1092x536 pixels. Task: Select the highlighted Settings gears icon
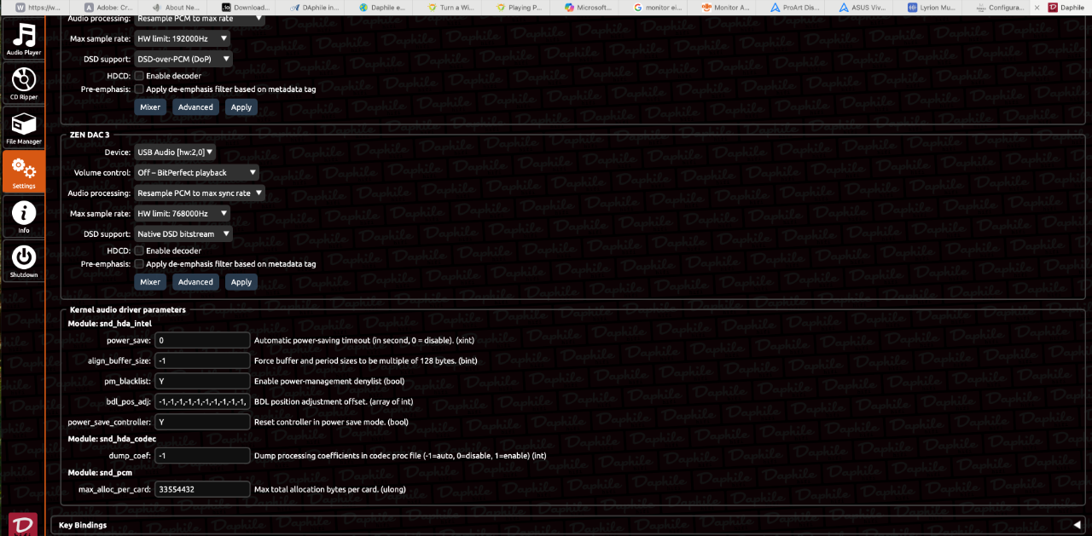coord(23,171)
